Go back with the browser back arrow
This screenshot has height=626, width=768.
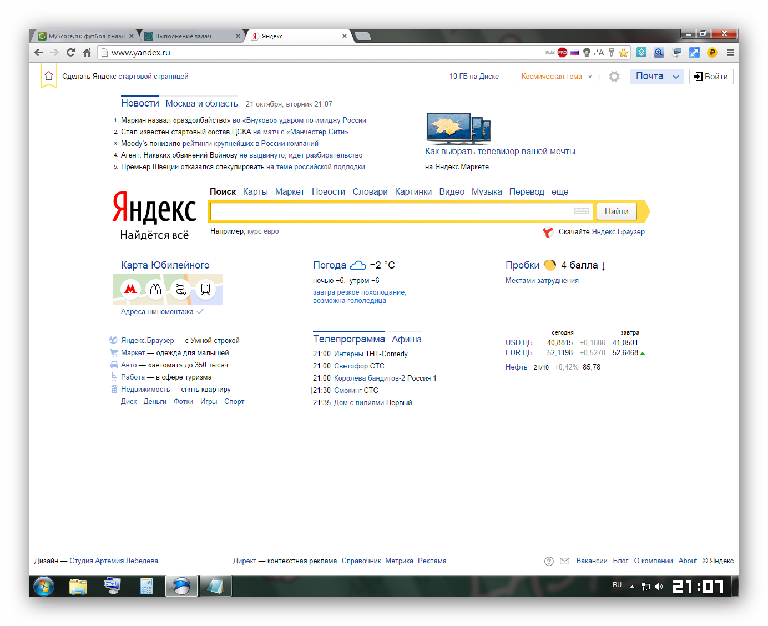(x=38, y=52)
